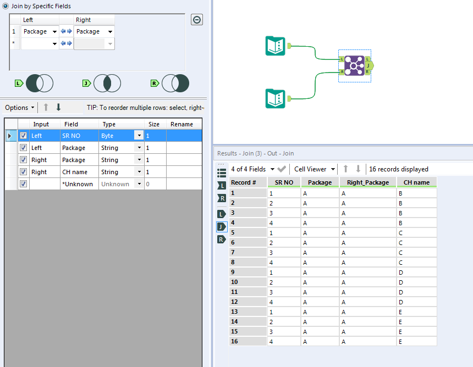
Task: Click the L input anchor of Join tool
Action: coord(342,59)
